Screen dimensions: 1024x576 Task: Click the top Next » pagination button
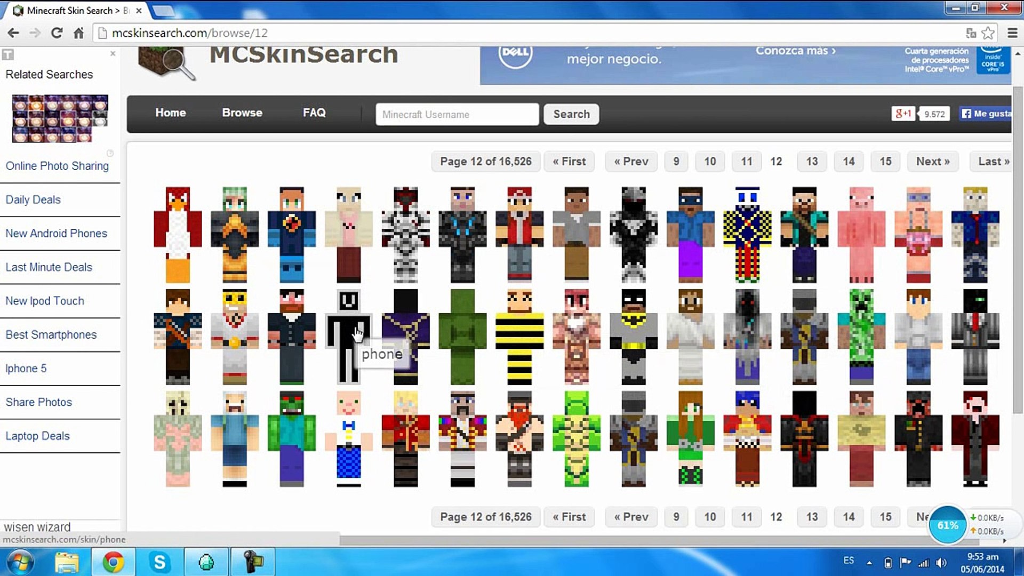click(932, 162)
